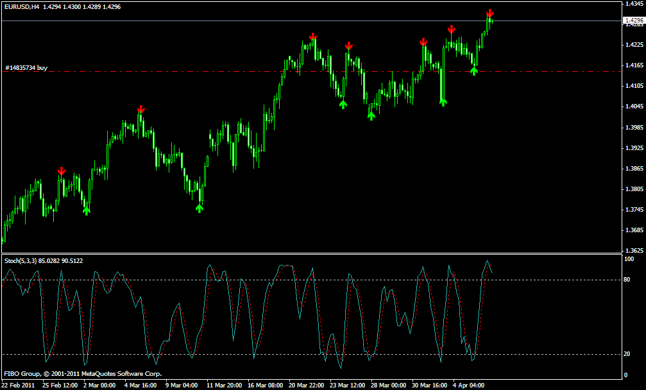
Task: Click the current price tag 1.4296 on the scale
Action: tap(634, 20)
